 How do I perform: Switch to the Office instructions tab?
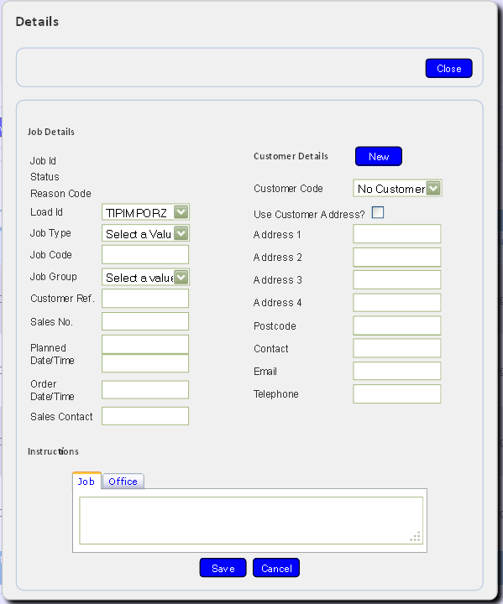[123, 482]
